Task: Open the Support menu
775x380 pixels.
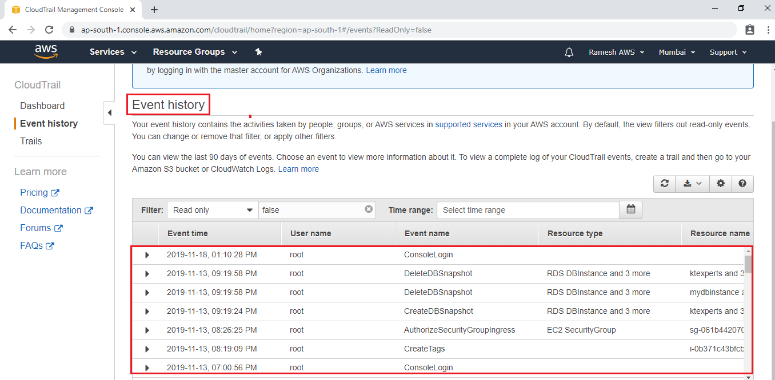Action: [x=728, y=52]
